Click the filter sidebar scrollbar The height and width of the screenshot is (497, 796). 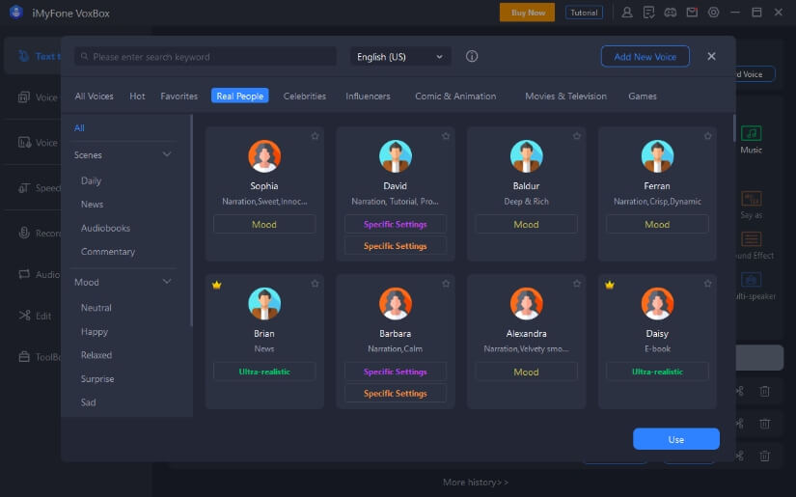[191, 220]
